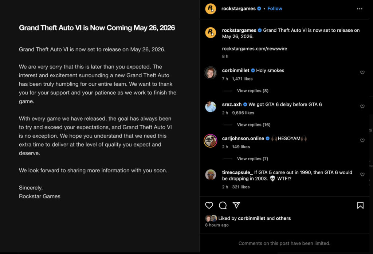Show "others" who liked the post
This screenshot has height=254, width=373.
[283, 218]
